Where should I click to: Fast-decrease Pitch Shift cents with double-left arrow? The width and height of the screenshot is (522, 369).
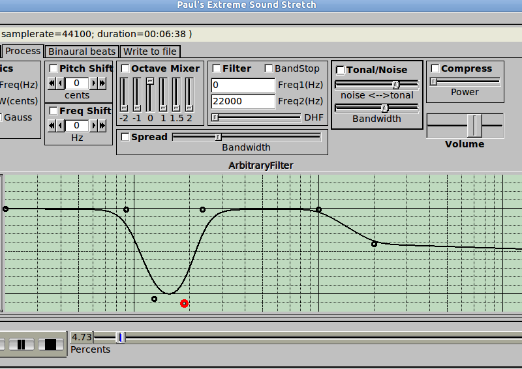pos(52,83)
